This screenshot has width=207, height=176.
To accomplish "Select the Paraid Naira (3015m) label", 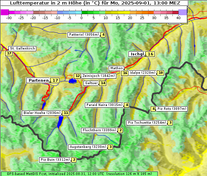I will [104, 105].
